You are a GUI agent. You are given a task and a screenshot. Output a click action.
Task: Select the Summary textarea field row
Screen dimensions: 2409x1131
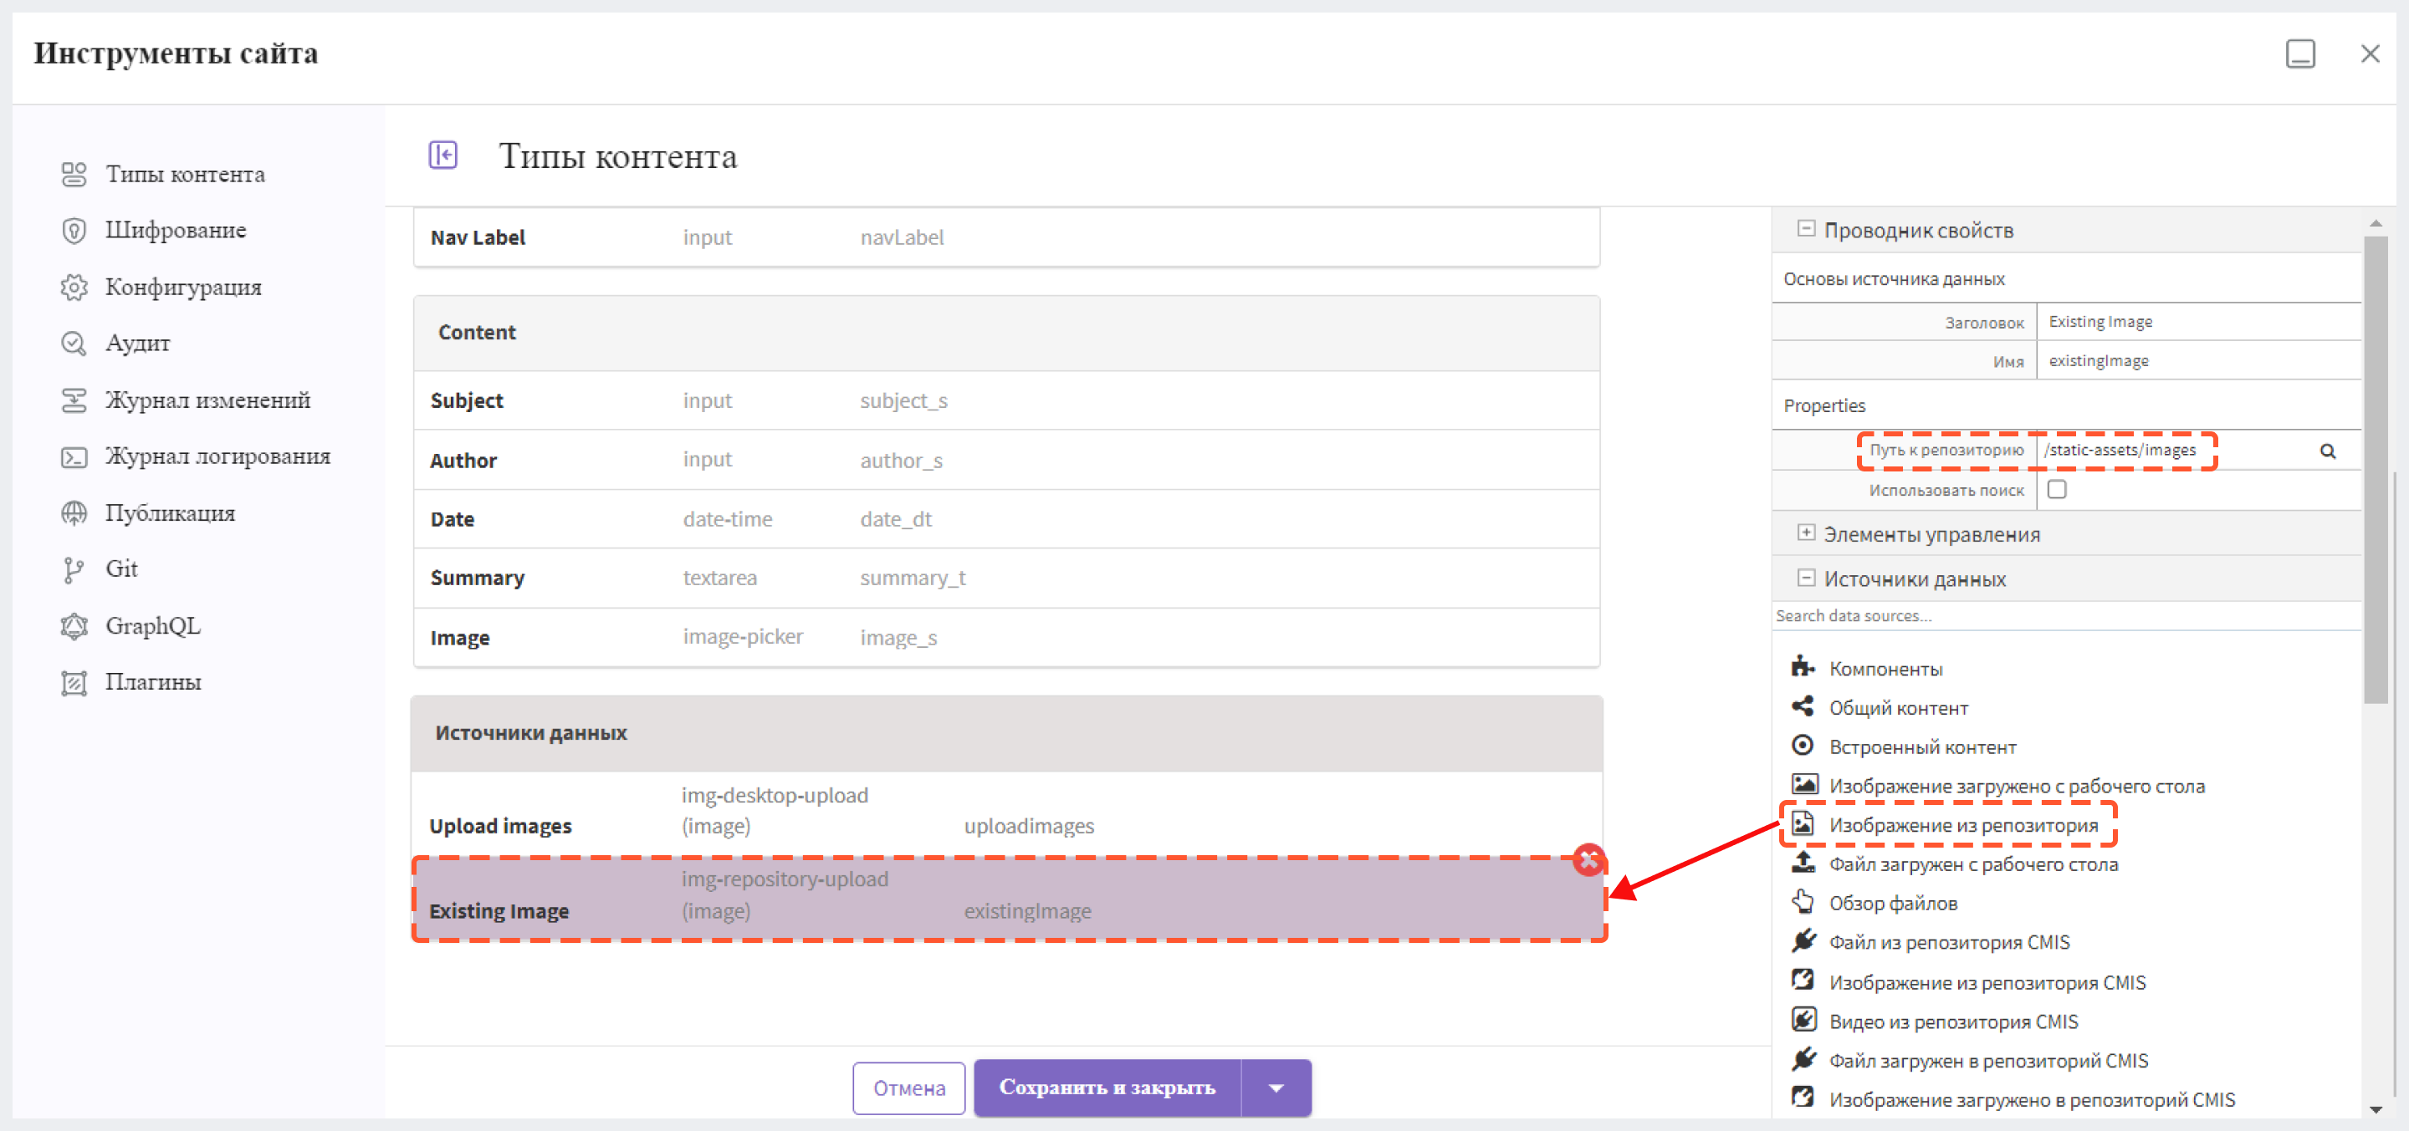tap(1006, 578)
